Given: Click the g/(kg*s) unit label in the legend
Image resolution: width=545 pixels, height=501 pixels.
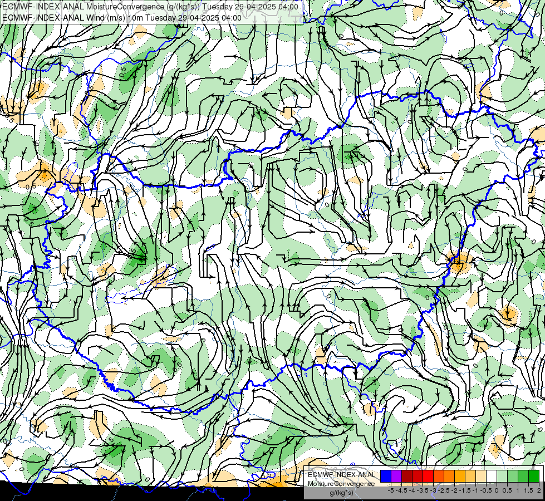Looking at the screenshot, I should click(x=342, y=493).
